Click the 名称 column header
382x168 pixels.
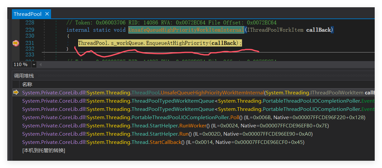pyautogui.click(x=27, y=84)
